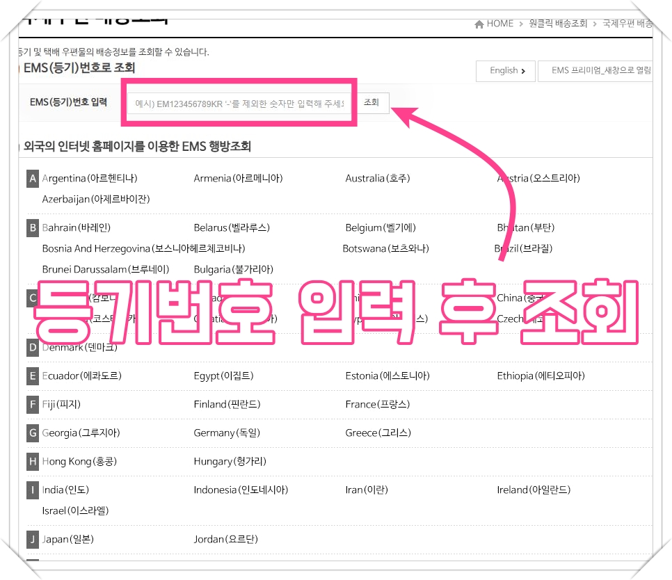The height and width of the screenshot is (580, 672).
Task: Click the EMS(등기)번호로 조회 heading
Action: pyautogui.click(x=79, y=67)
